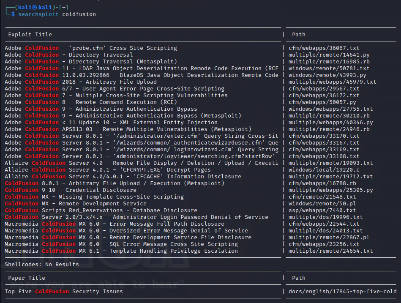Click path multiple/remote/24946.rb

(x=329, y=129)
